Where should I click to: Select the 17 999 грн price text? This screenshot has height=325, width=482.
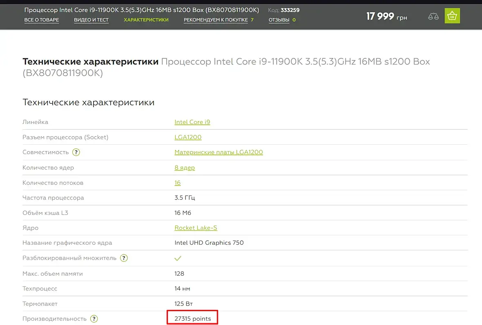pos(386,16)
